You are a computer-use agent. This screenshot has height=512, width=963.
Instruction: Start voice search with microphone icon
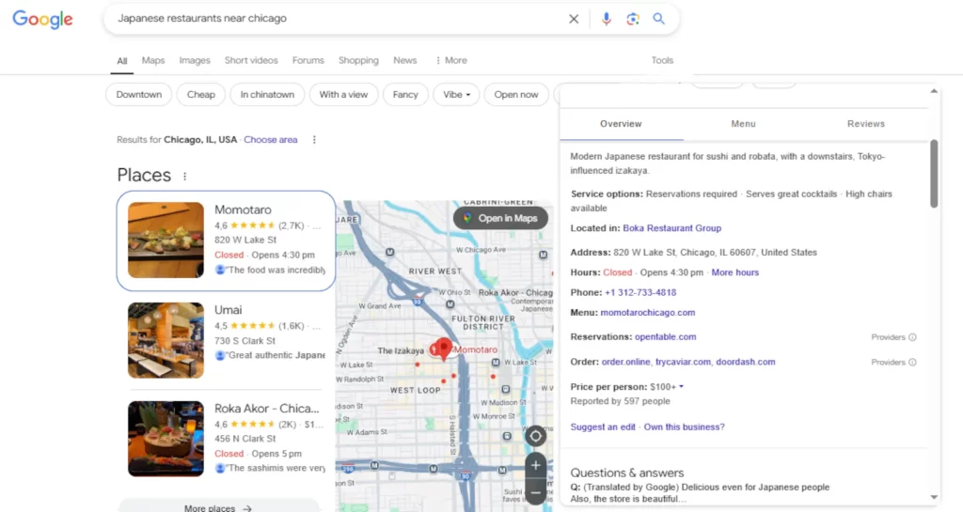tap(607, 19)
